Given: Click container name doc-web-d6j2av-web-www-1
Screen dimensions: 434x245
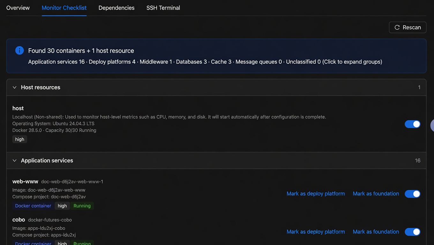Looking at the screenshot, I should point(72,182).
